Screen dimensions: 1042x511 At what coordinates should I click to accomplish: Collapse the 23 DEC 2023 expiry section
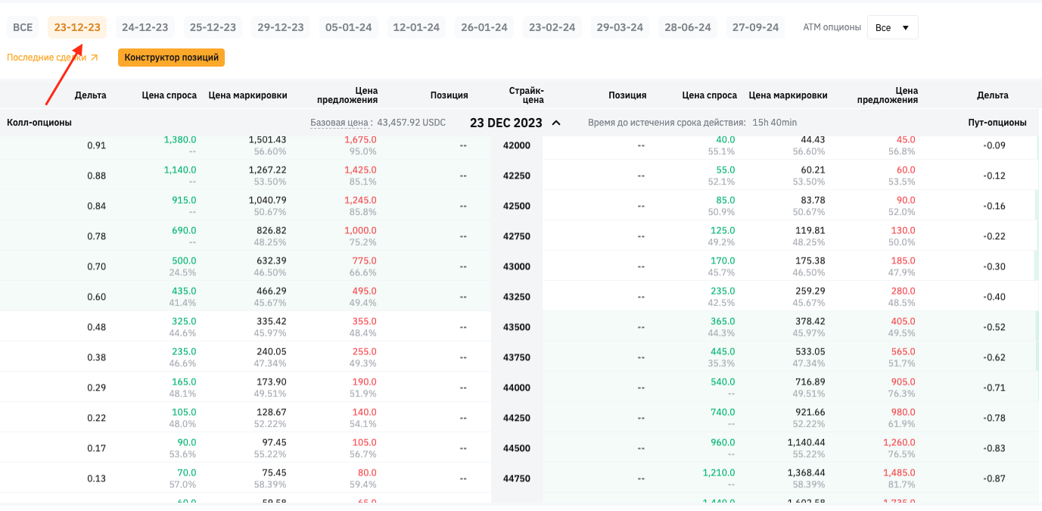[x=556, y=123]
